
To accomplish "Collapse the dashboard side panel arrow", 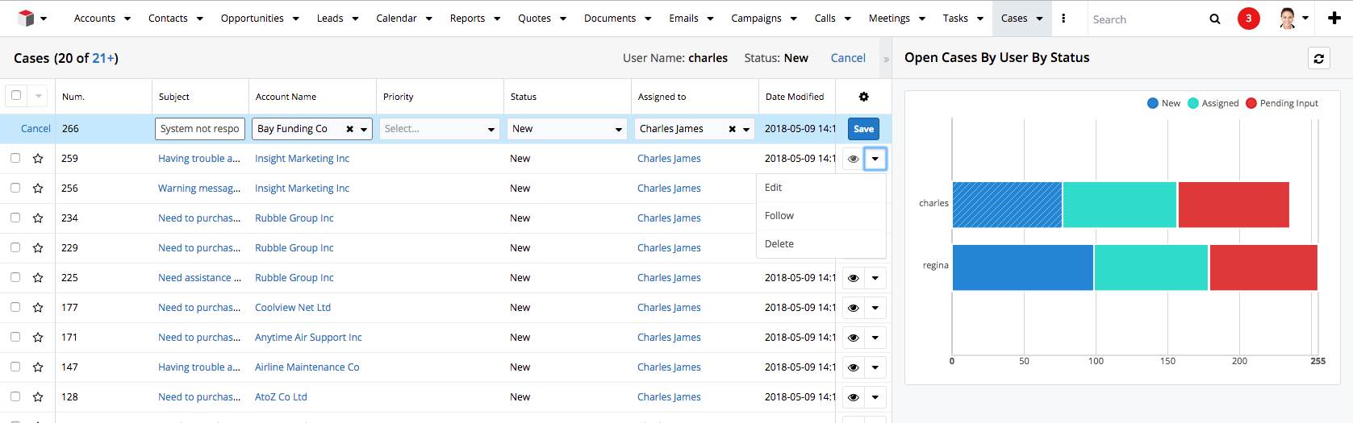I will 886,59.
